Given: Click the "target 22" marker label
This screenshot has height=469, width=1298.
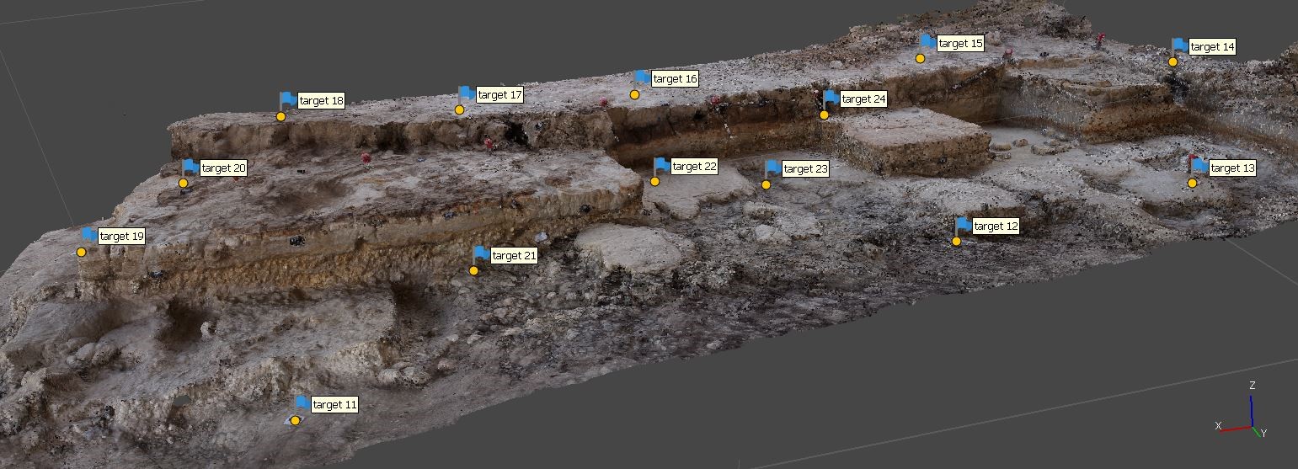Looking at the screenshot, I should (694, 167).
